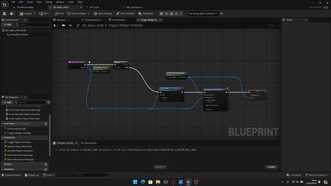Viewport: 331px width, 186px height.
Task: Add a new macro with plus icon
Action: (x=46, y=164)
